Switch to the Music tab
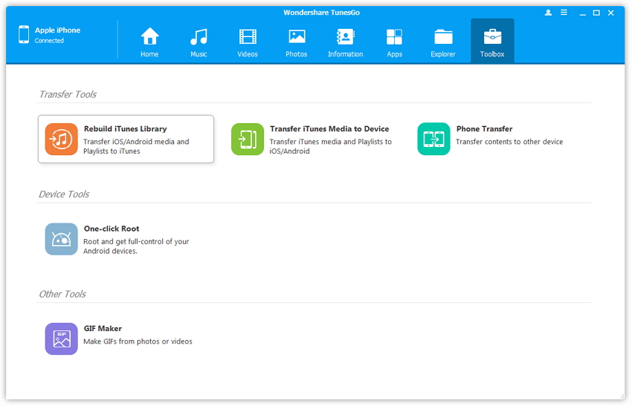This screenshot has height=406, width=632. click(x=199, y=42)
